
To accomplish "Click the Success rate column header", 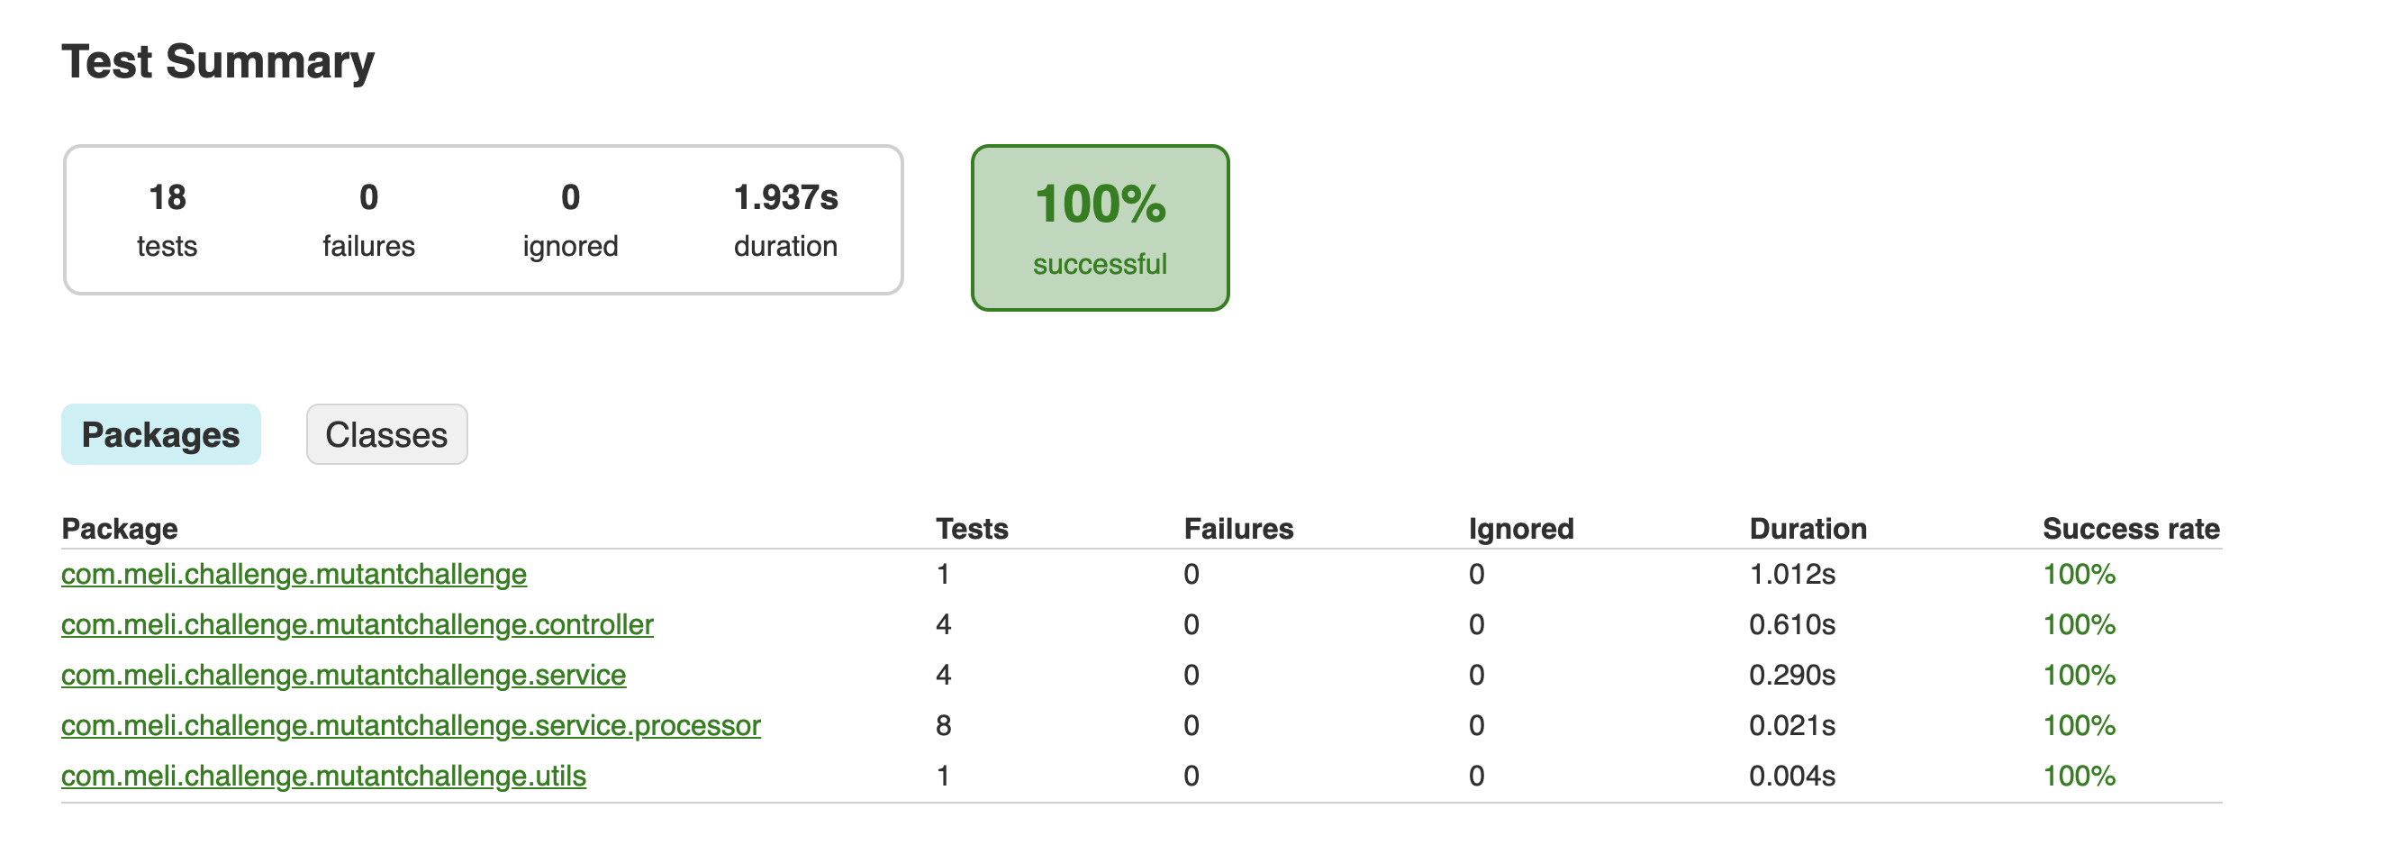I will coord(2127,528).
